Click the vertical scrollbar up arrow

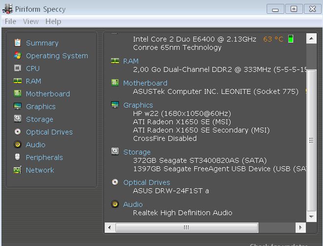coord(311,39)
